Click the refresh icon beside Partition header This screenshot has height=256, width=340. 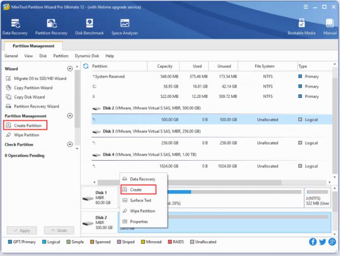click(86, 66)
